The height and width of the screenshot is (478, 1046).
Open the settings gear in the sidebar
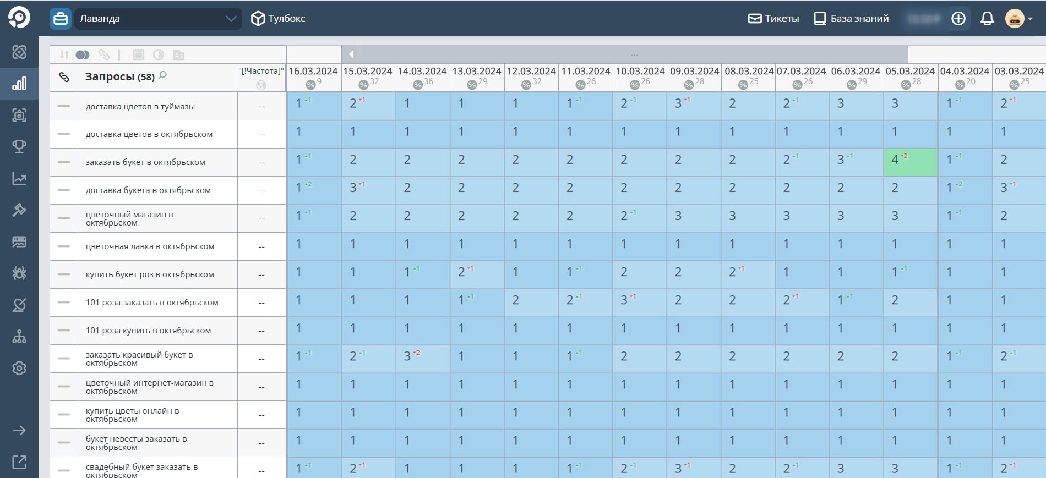coord(19,368)
